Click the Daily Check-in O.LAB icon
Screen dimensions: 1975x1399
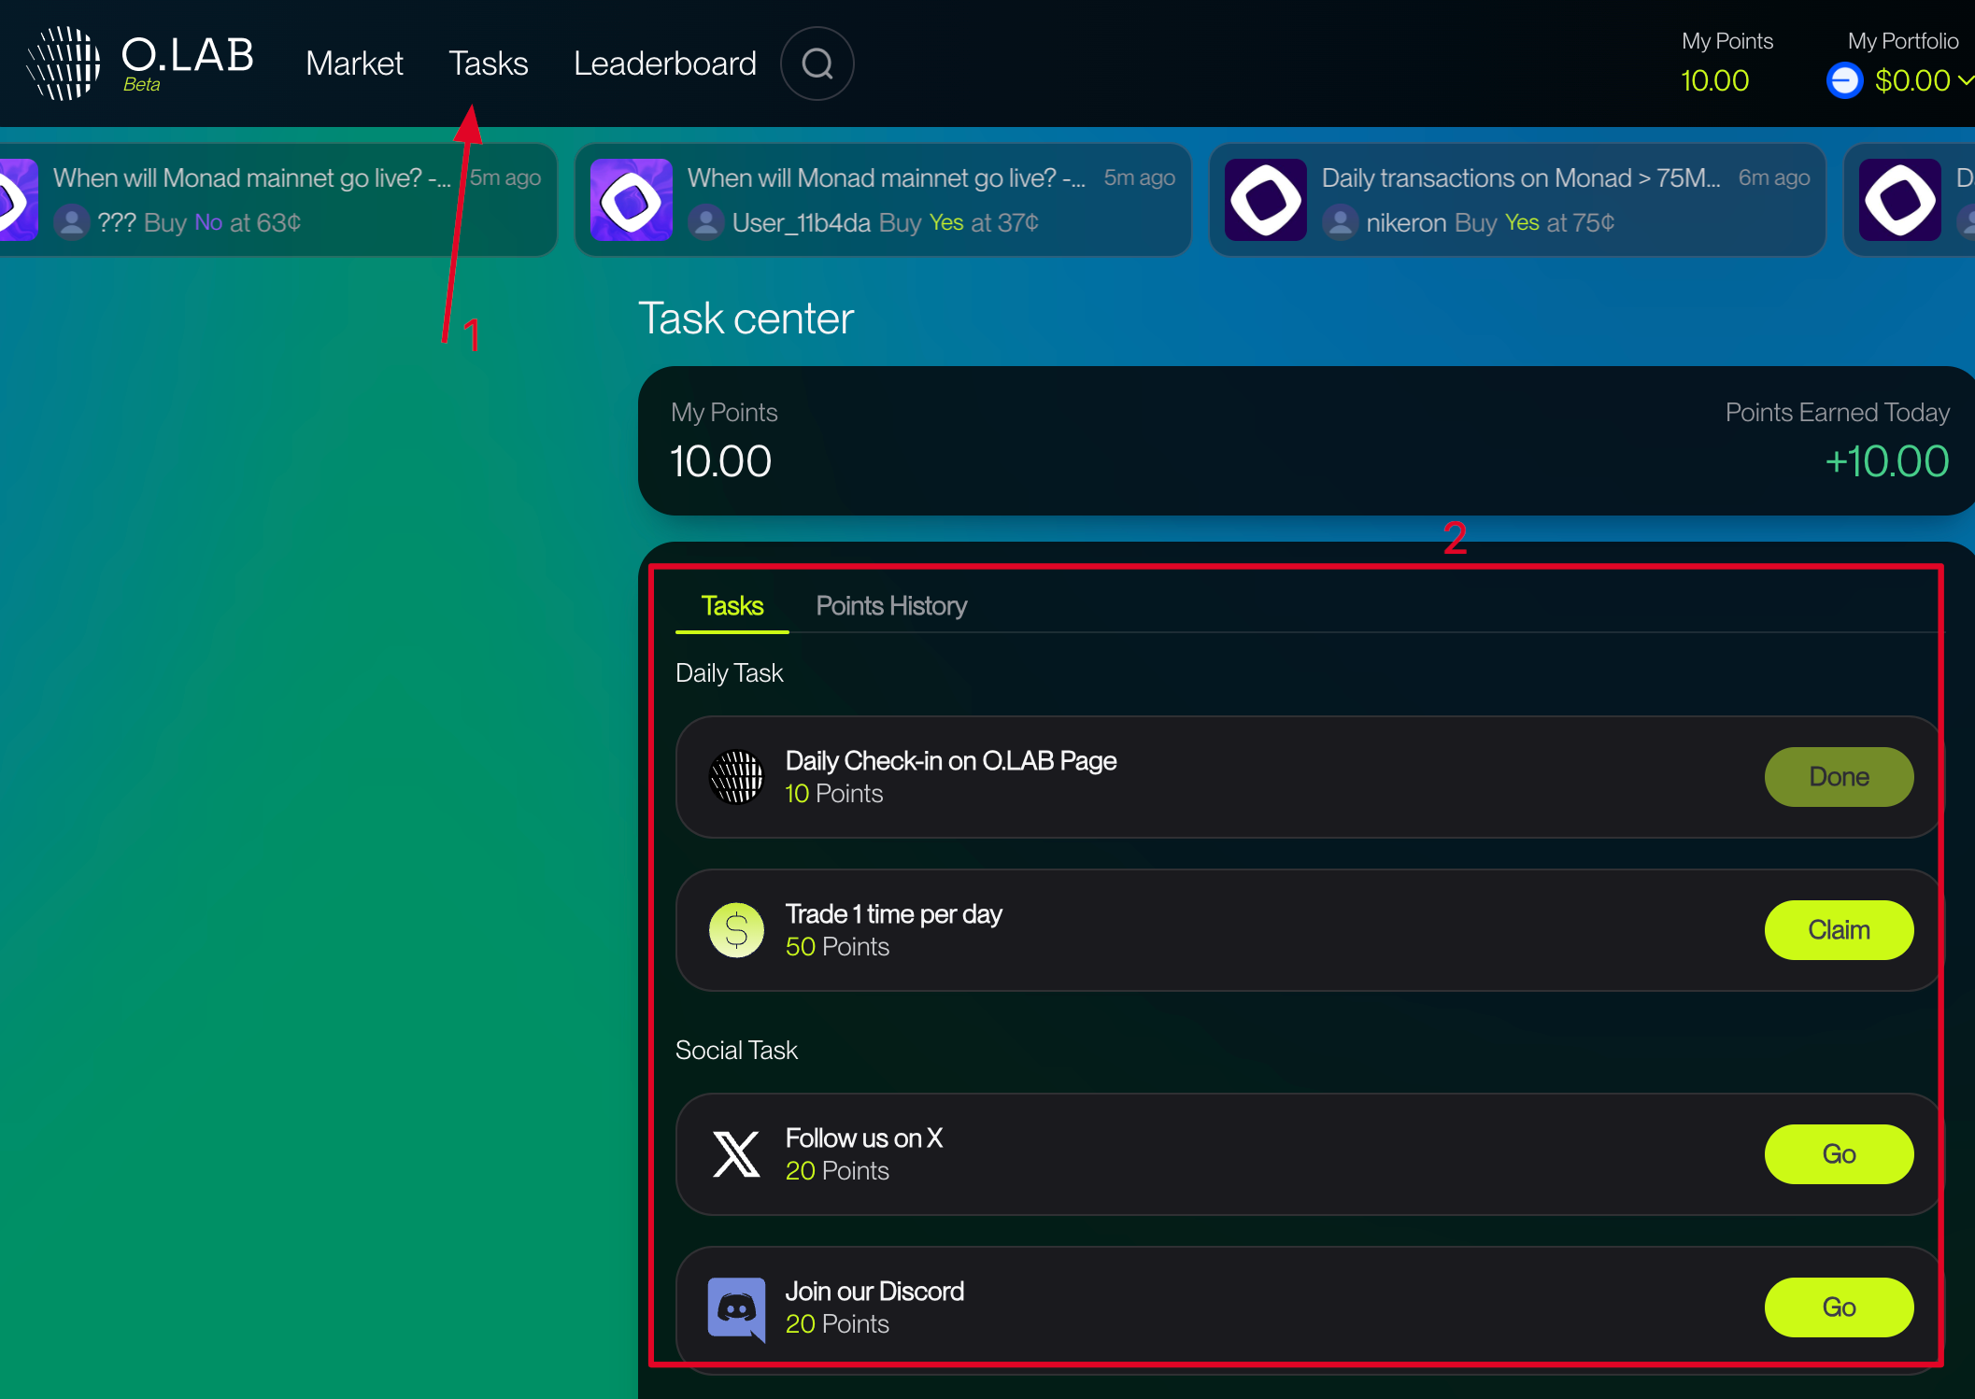click(x=736, y=777)
